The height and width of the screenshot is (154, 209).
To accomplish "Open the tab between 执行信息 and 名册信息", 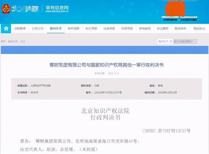I will point(109,28).
